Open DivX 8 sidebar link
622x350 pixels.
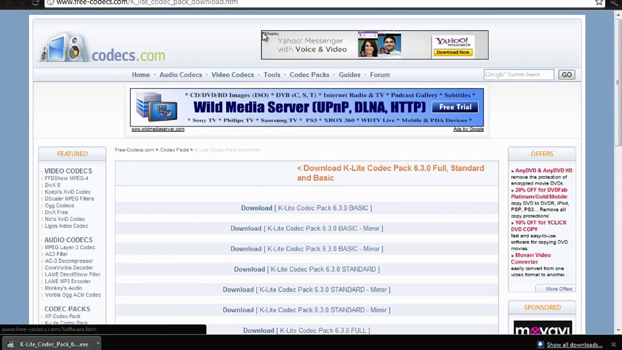(52, 185)
